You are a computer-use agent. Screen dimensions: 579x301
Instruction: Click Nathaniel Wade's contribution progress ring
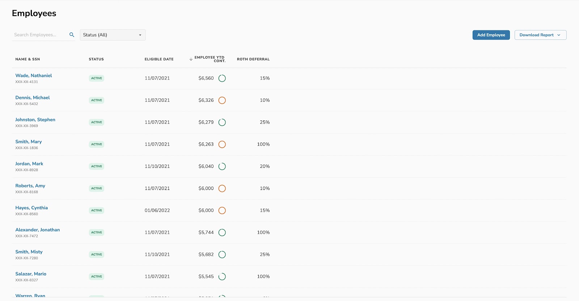222,78
